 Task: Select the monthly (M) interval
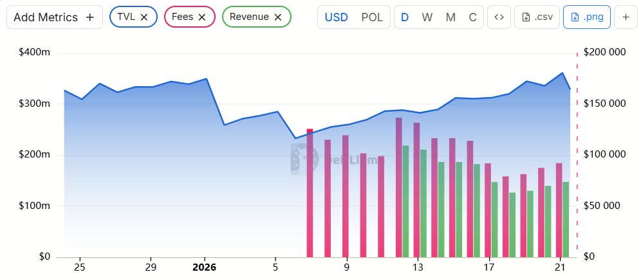pyautogui.click(x=451, y=17)
